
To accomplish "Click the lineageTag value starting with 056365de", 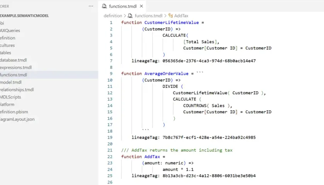I will point(209,61).
